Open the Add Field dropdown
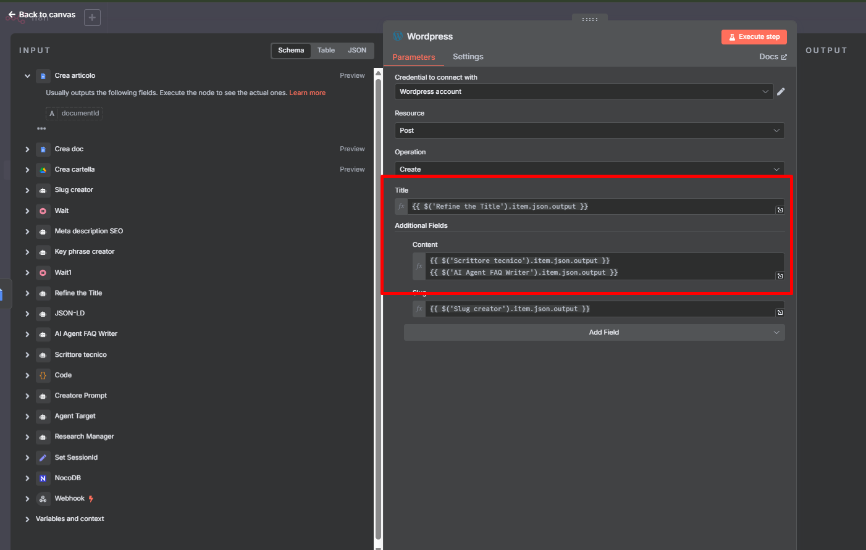The width and height of the screenshot is (866, 550). click(594, 332)
